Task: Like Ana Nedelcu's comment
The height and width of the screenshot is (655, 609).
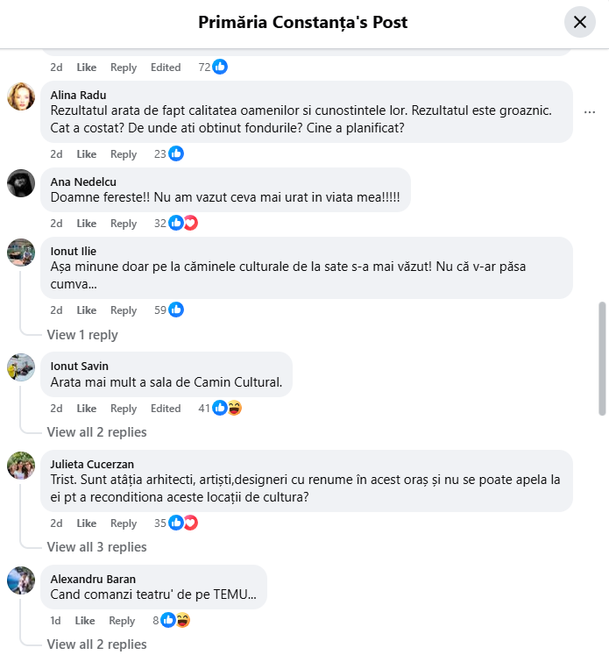Action: [x=87, y=224]
